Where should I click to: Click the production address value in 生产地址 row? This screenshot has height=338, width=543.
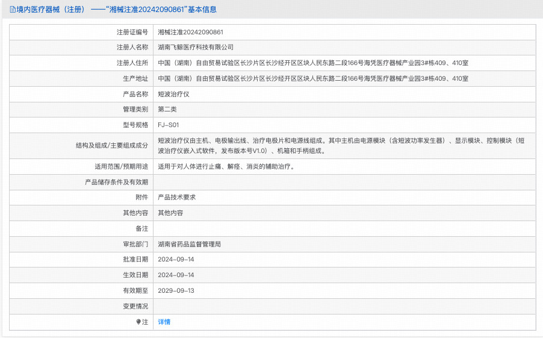312,78
